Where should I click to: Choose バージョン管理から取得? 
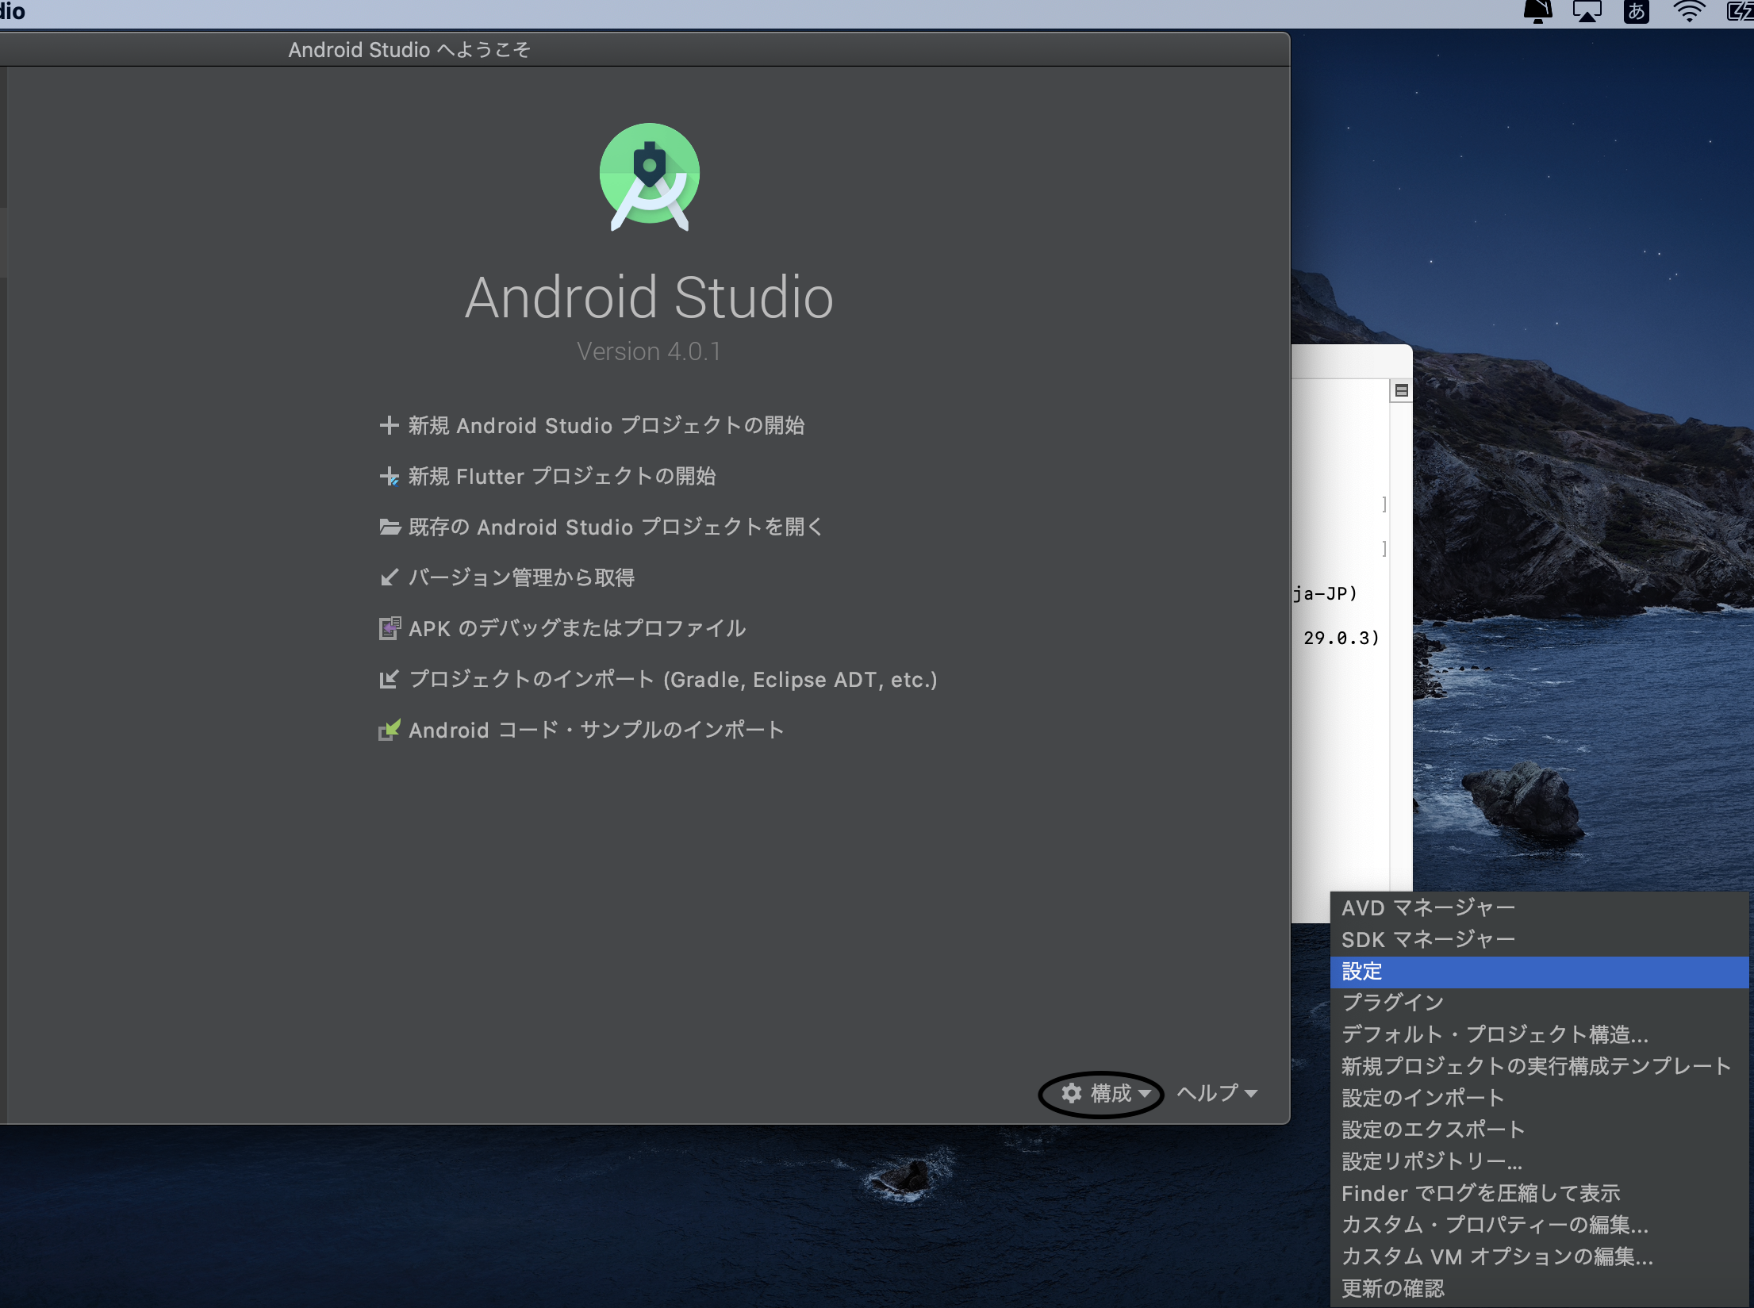click(522, 577)
